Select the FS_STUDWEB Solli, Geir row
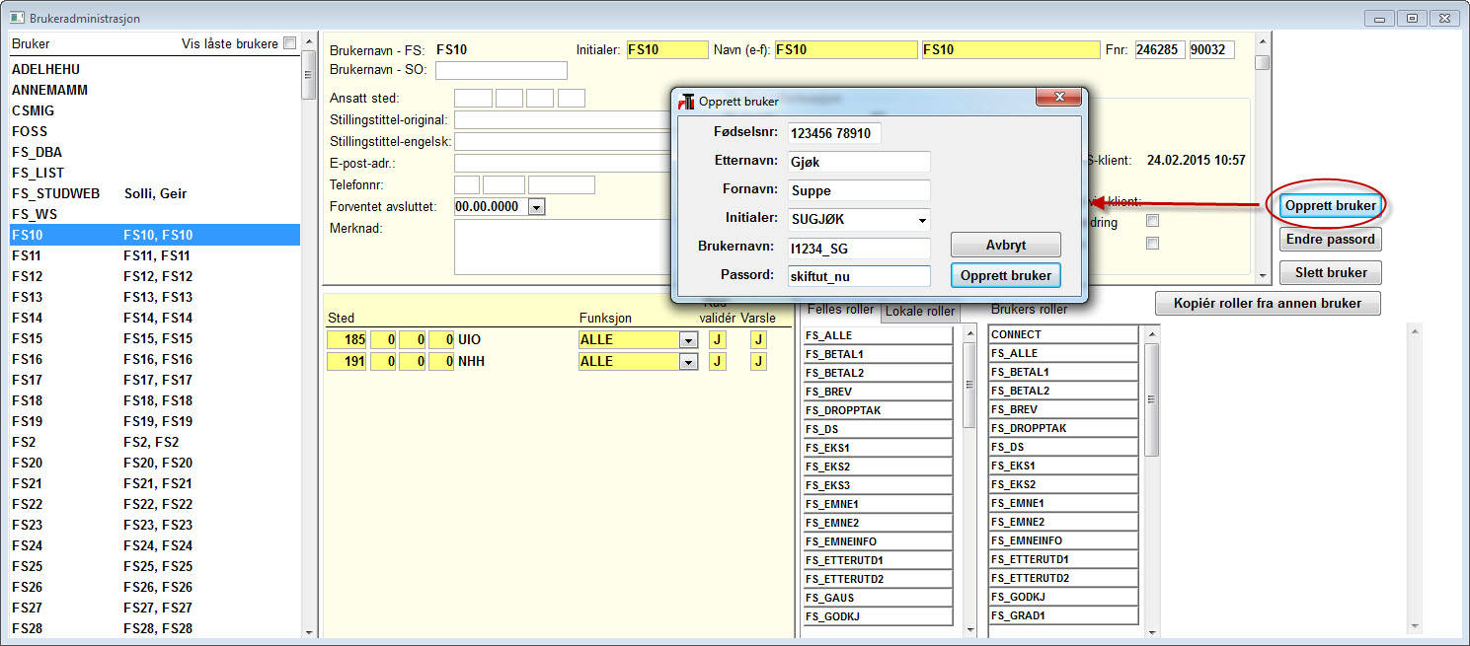1470x646 pixels. (x=155, y=193)
